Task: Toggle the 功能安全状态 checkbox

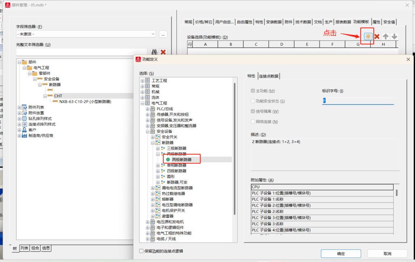Action: tap(253, 101)
